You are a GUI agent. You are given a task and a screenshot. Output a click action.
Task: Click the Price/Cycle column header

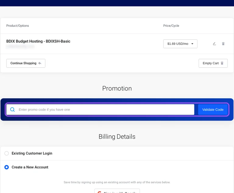coord(171,26)
